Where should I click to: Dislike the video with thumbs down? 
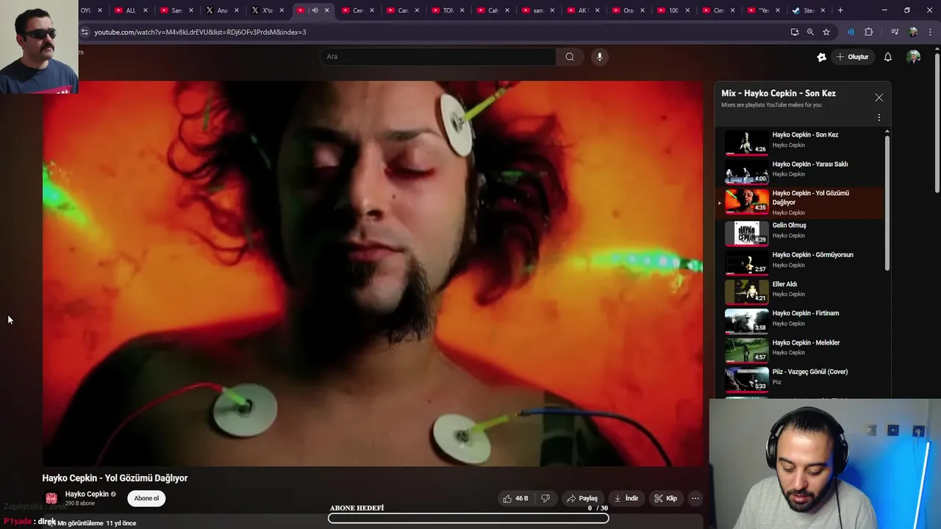coord(545,498)
